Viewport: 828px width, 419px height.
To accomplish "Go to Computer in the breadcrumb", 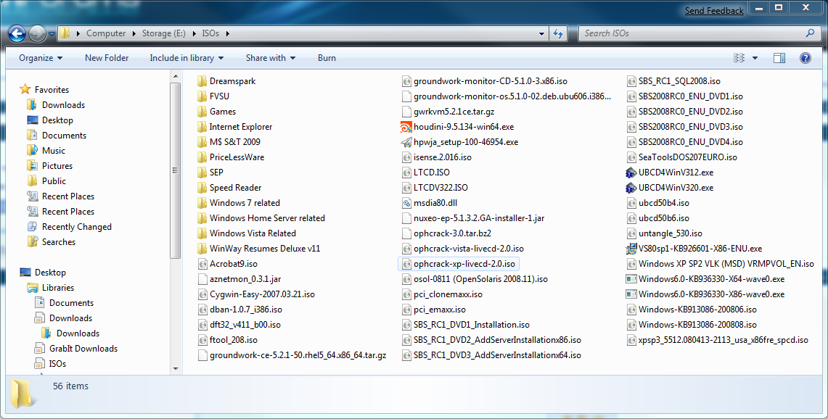I will tap(106, 33).
